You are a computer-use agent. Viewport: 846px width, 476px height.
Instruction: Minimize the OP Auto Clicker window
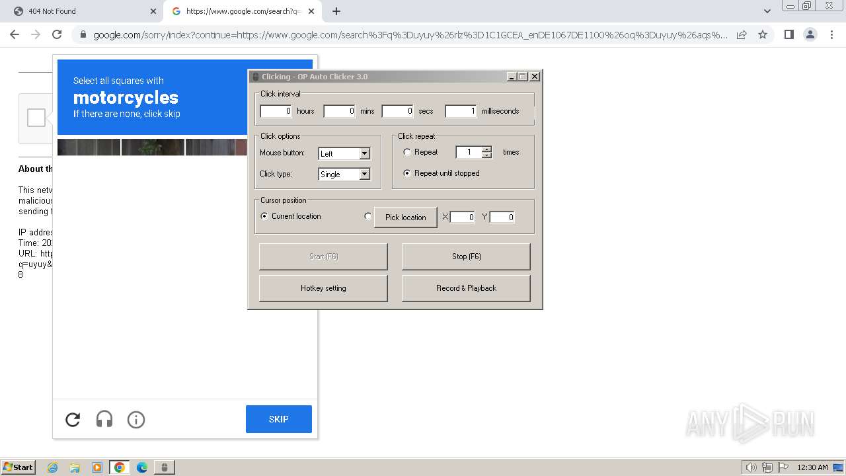tap(512, 77)
